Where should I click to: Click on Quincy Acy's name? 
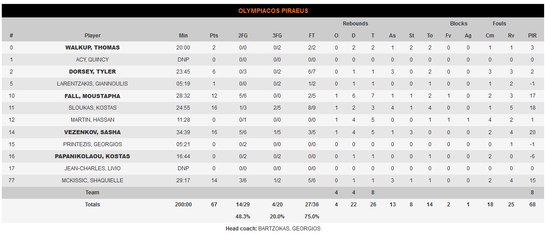click(x=93, y=60)
